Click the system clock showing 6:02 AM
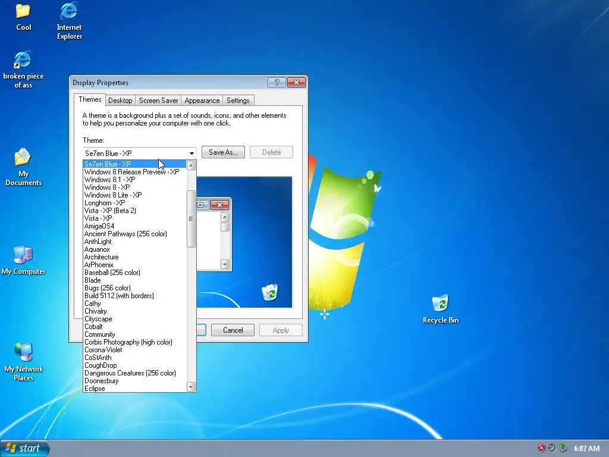Image resolution: width=609 pixels, height=457 pixels. [x=586, y=449]
